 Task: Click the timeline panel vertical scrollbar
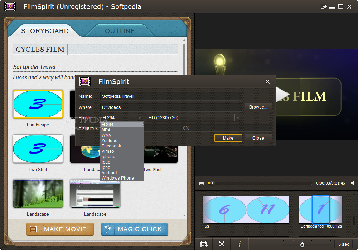[354, 220]
